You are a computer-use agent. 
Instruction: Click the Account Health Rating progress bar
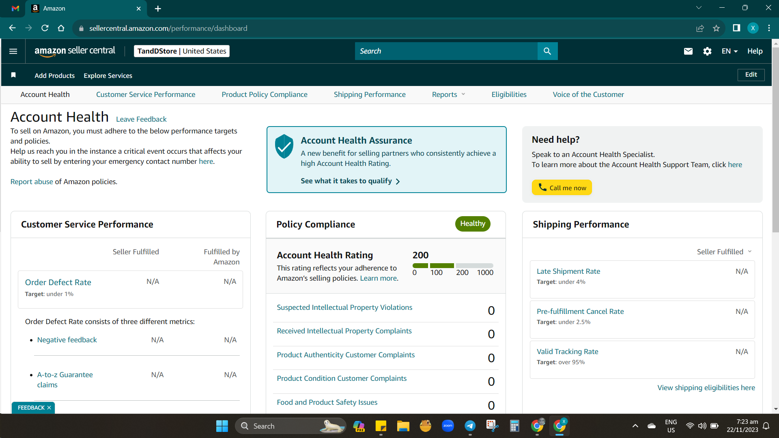453,266
